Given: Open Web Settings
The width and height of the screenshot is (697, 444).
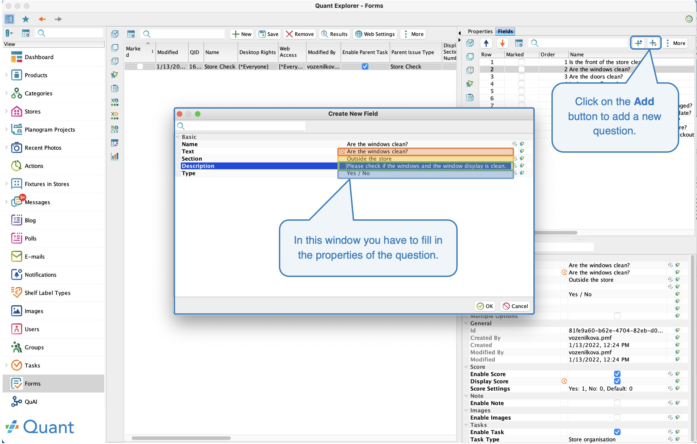Looking at the screenshot, I should (x=375, y=34).
